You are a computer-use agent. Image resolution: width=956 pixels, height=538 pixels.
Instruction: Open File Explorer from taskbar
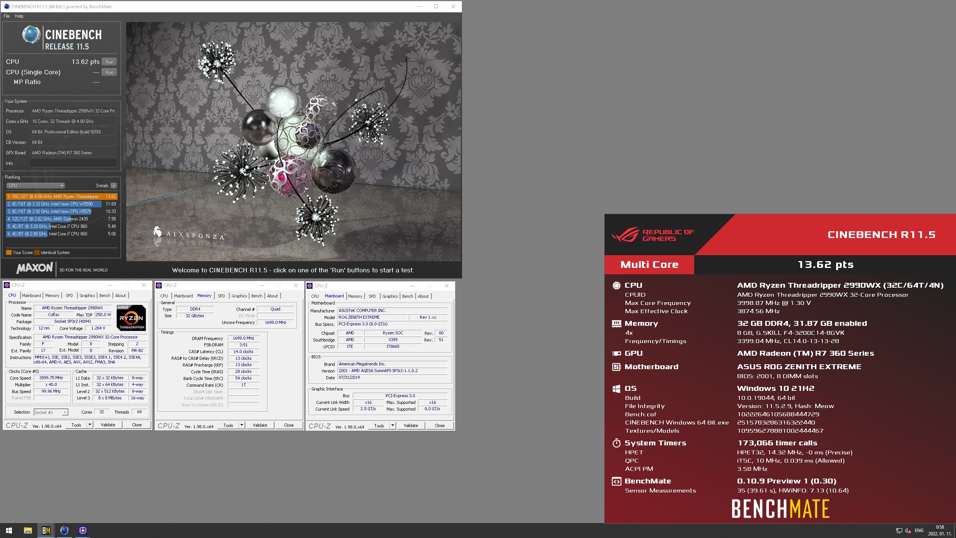tap(28, 531)
